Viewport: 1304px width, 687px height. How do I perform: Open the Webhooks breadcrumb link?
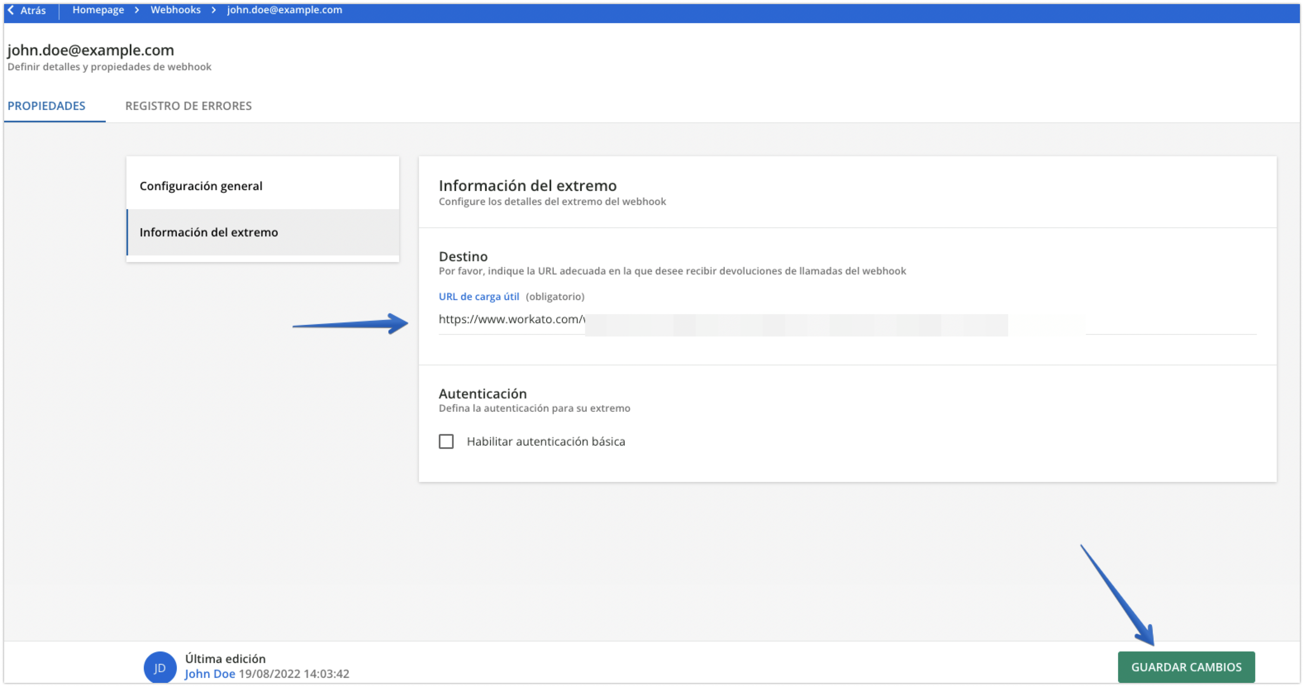pyautogui.click(x=175, y=10)
